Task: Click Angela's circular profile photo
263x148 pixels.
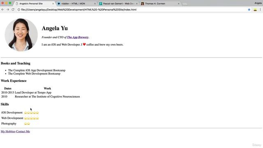Action: pyautogui.click(x=21, y=35)
